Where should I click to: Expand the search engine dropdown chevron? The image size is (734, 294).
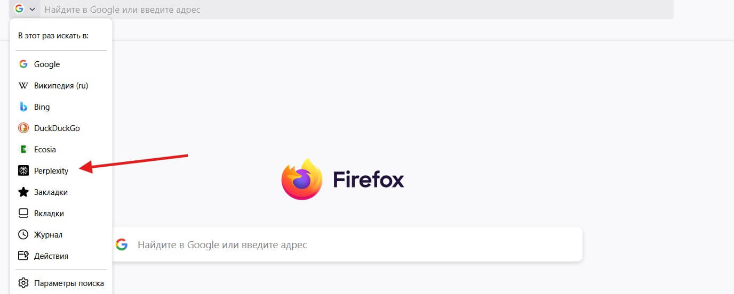(32, 9)
